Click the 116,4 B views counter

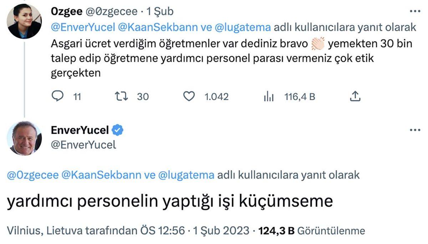click(300, 96)
